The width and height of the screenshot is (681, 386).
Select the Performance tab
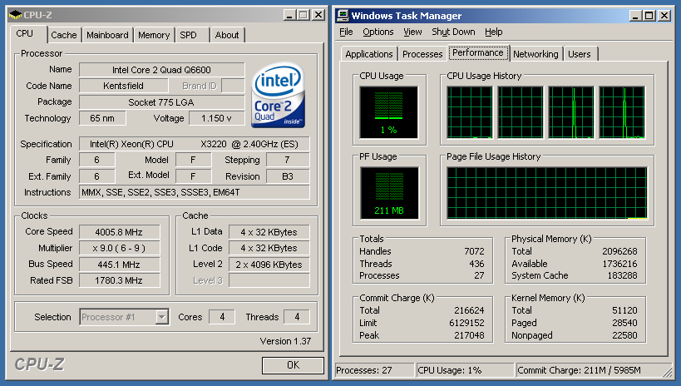click(478, 52)
